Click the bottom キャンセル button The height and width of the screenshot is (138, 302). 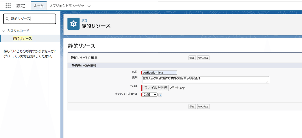click(203, 106)
